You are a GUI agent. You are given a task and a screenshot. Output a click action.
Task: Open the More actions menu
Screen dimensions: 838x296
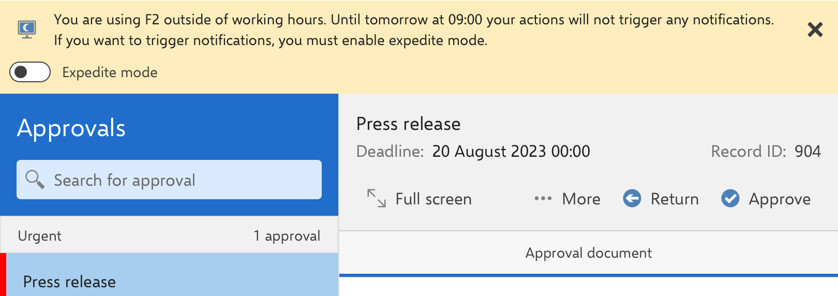[581, 199]
